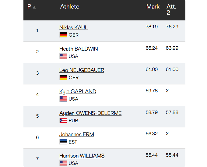Click the Mark column header
This screenshot has width=207, height=167.
point(153,7)
